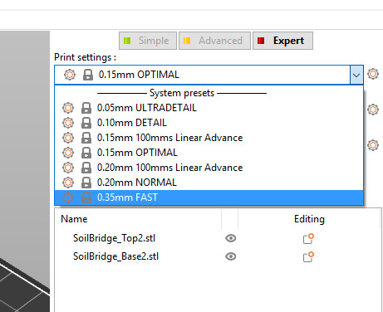Open print settings edit gear beside the preset dropdown
This screenshot has height=312, width=383.
pyautogui.click(x=373, y=74)
